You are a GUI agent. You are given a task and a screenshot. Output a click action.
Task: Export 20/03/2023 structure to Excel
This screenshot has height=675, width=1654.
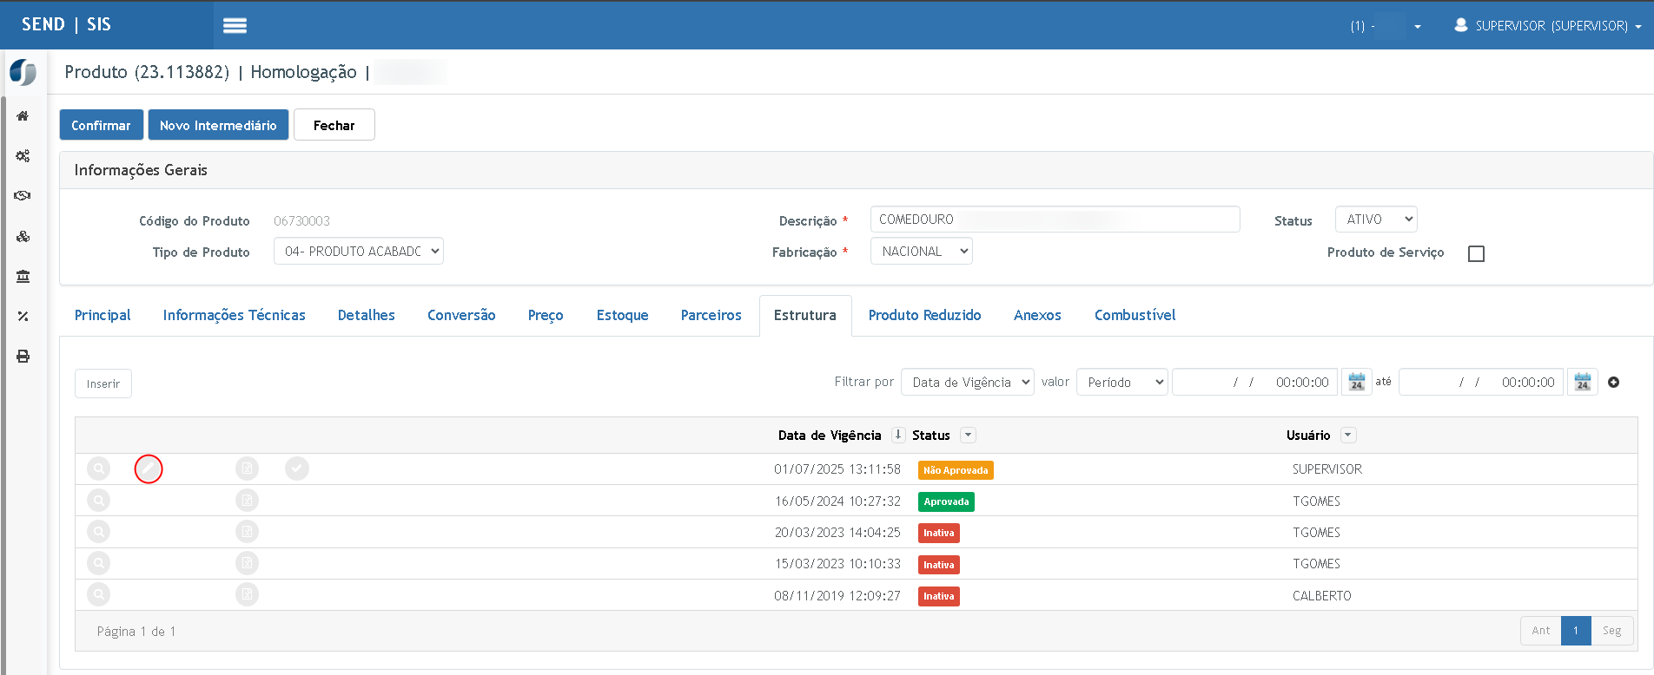coord(248,532)
